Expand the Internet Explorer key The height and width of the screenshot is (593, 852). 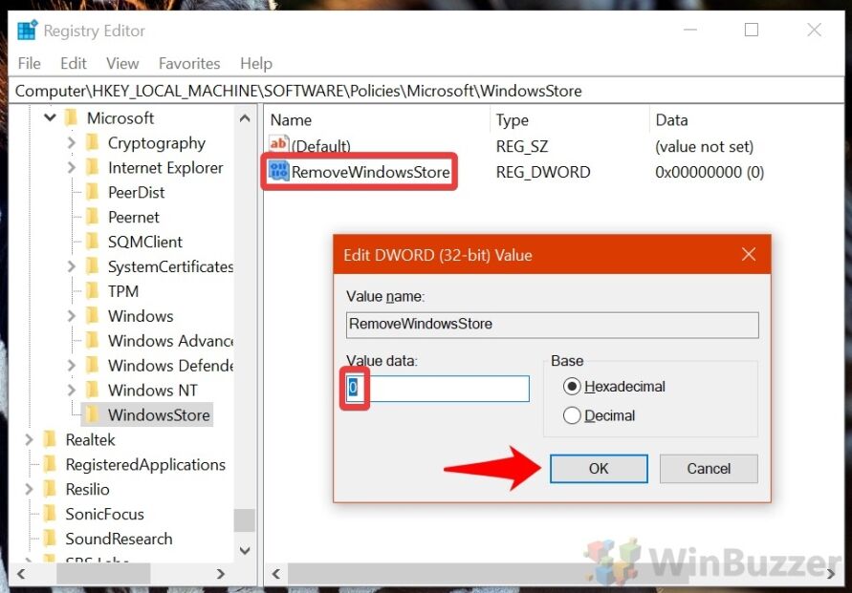pos(71,168)
